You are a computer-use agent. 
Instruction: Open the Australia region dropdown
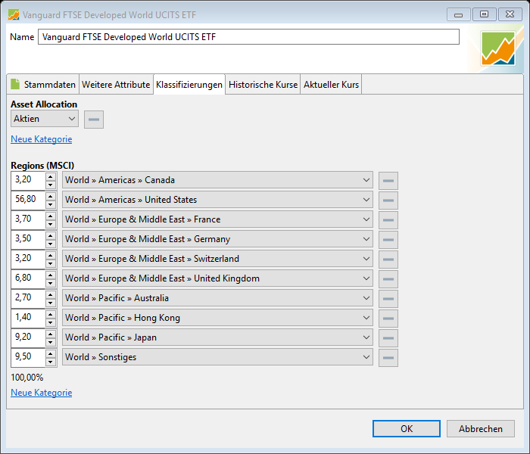pyautogui.click(x=217, y=297)
